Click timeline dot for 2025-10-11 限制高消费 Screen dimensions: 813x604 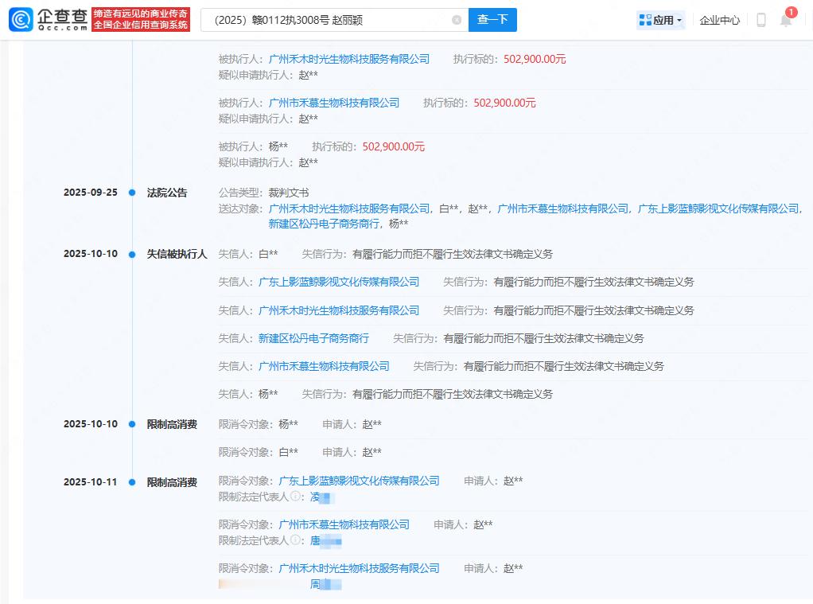pos(132,482)
